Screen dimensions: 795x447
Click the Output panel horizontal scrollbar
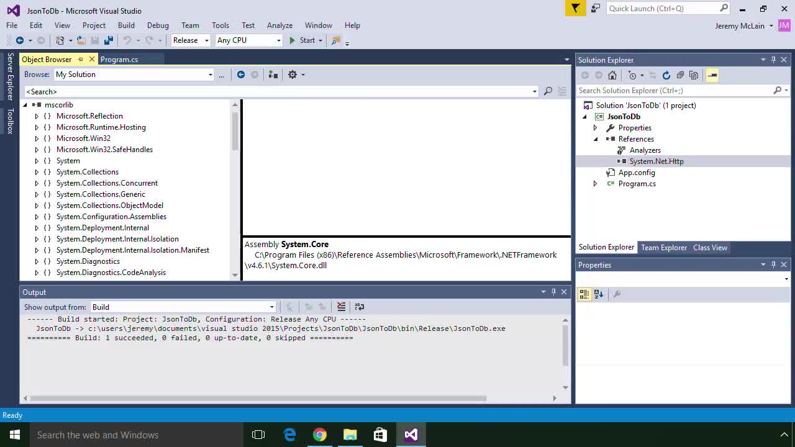click(258, 399)
